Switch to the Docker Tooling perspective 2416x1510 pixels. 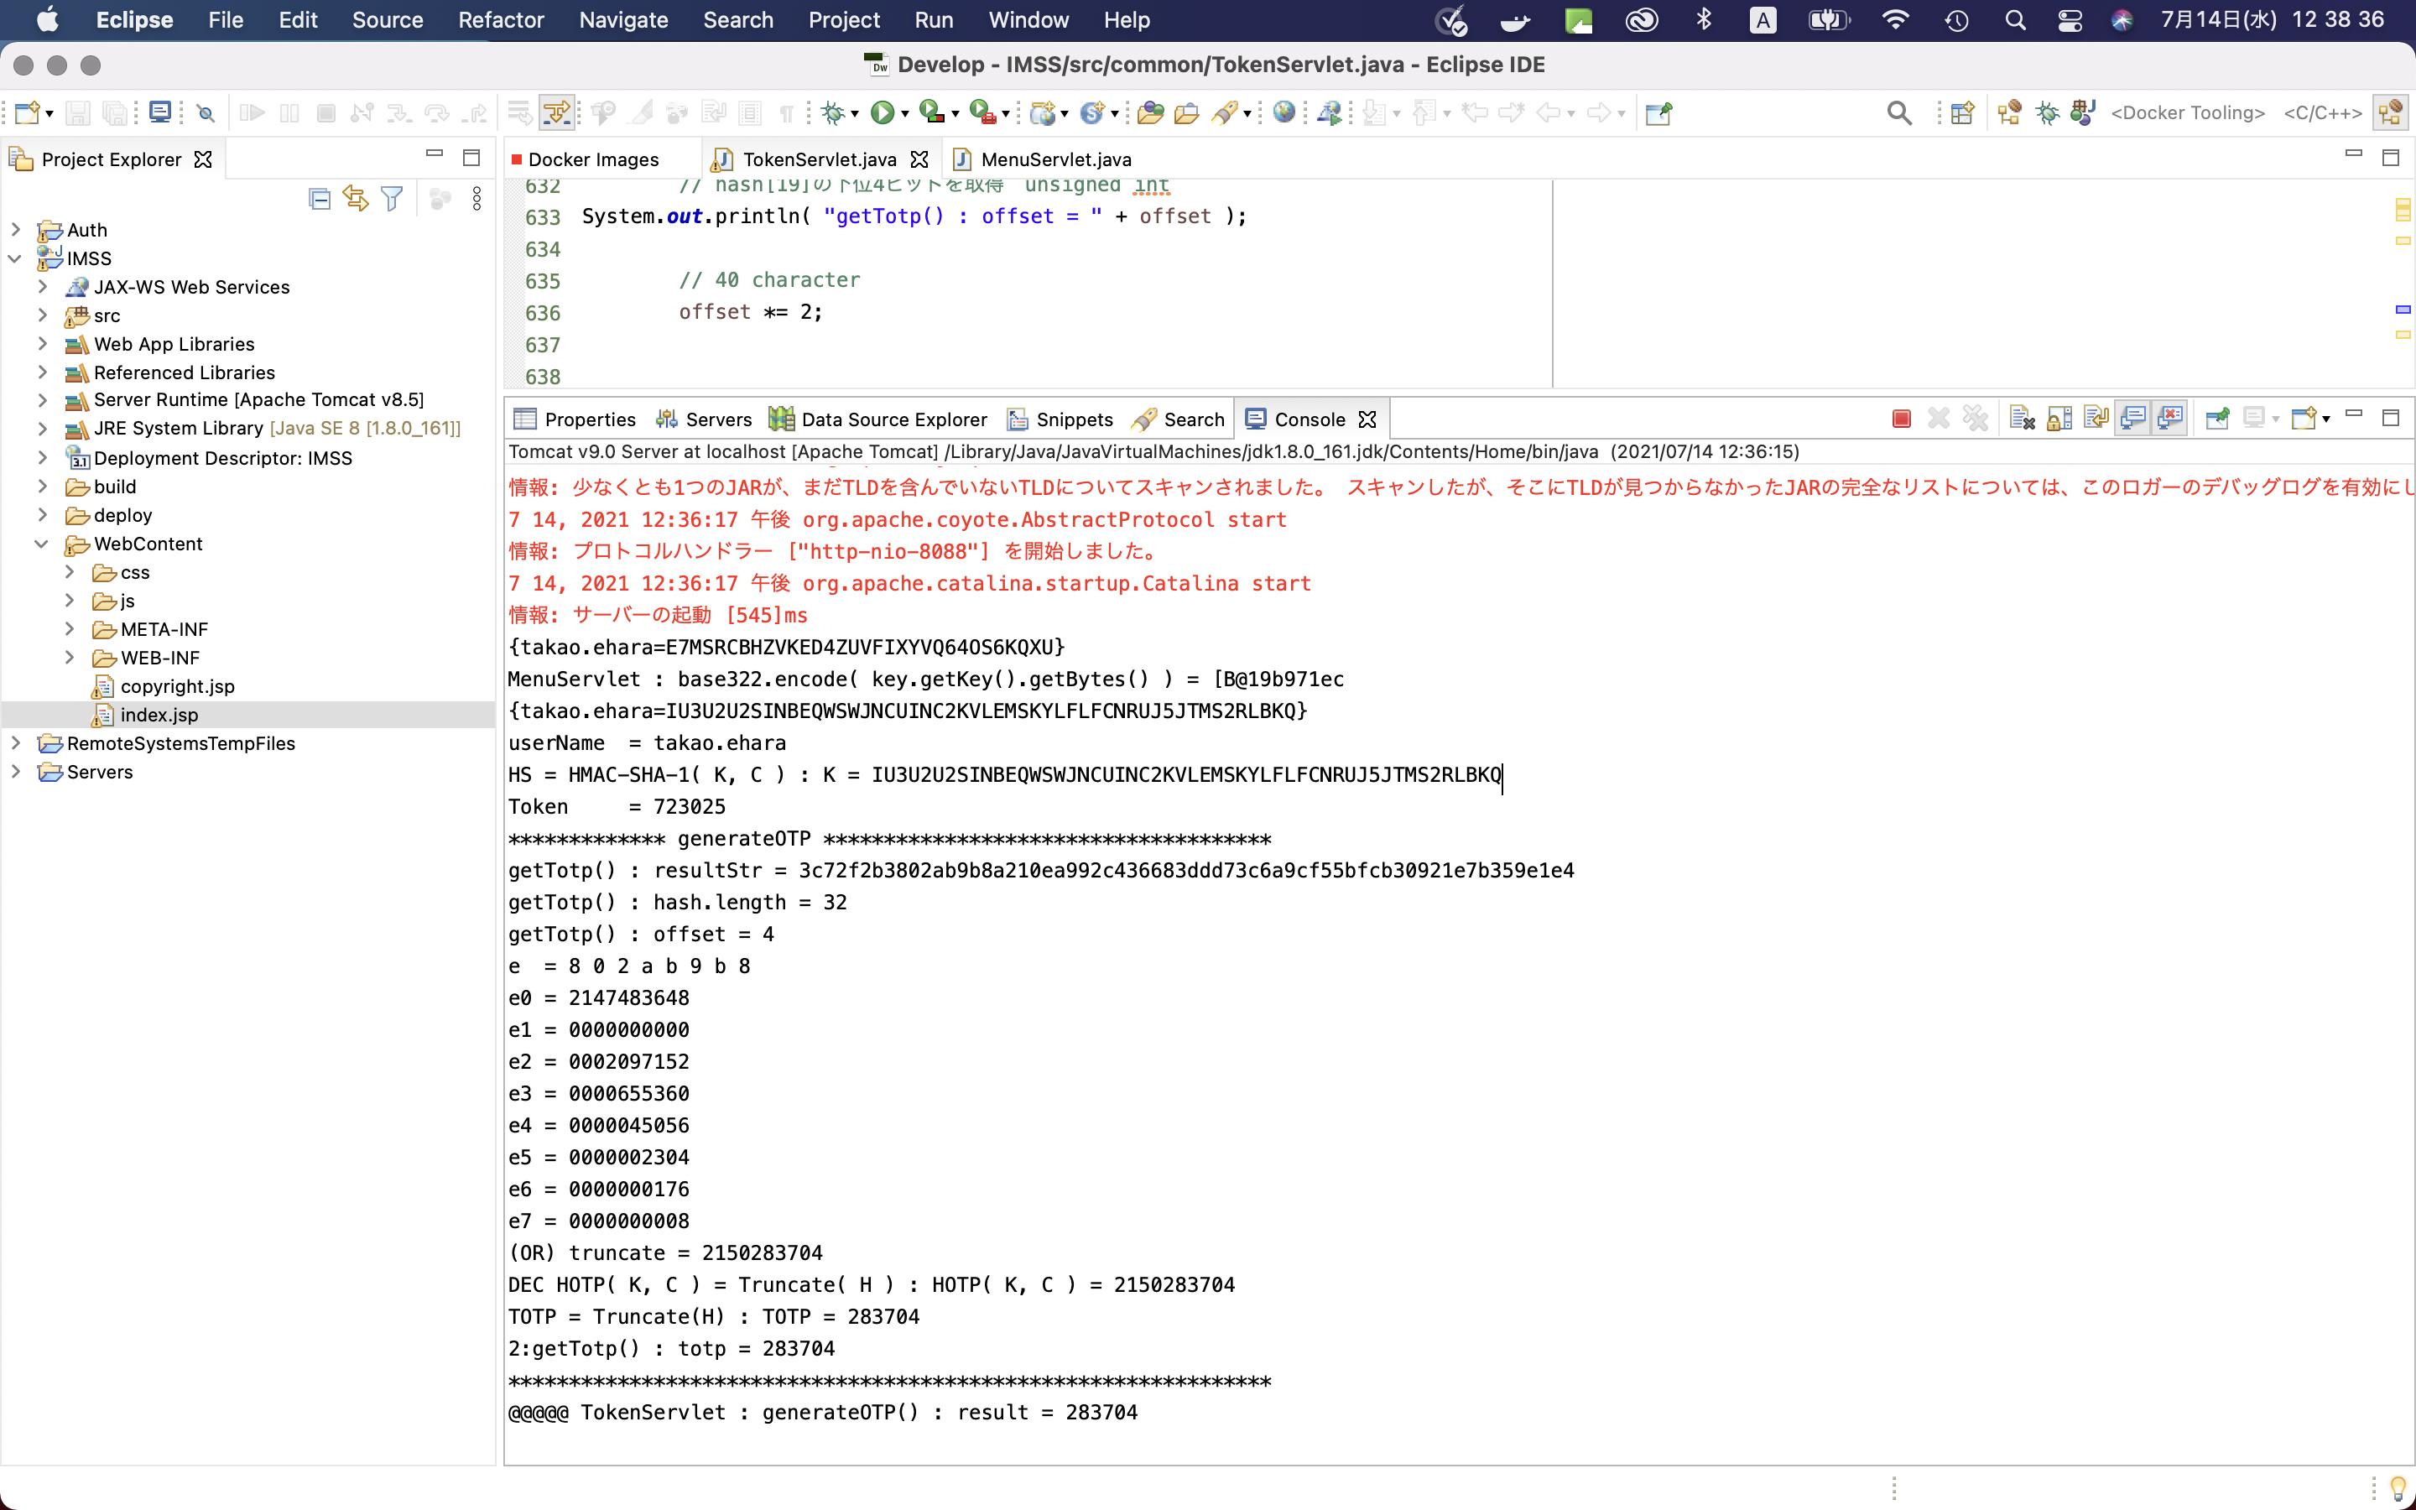(x=2186, y=113)
